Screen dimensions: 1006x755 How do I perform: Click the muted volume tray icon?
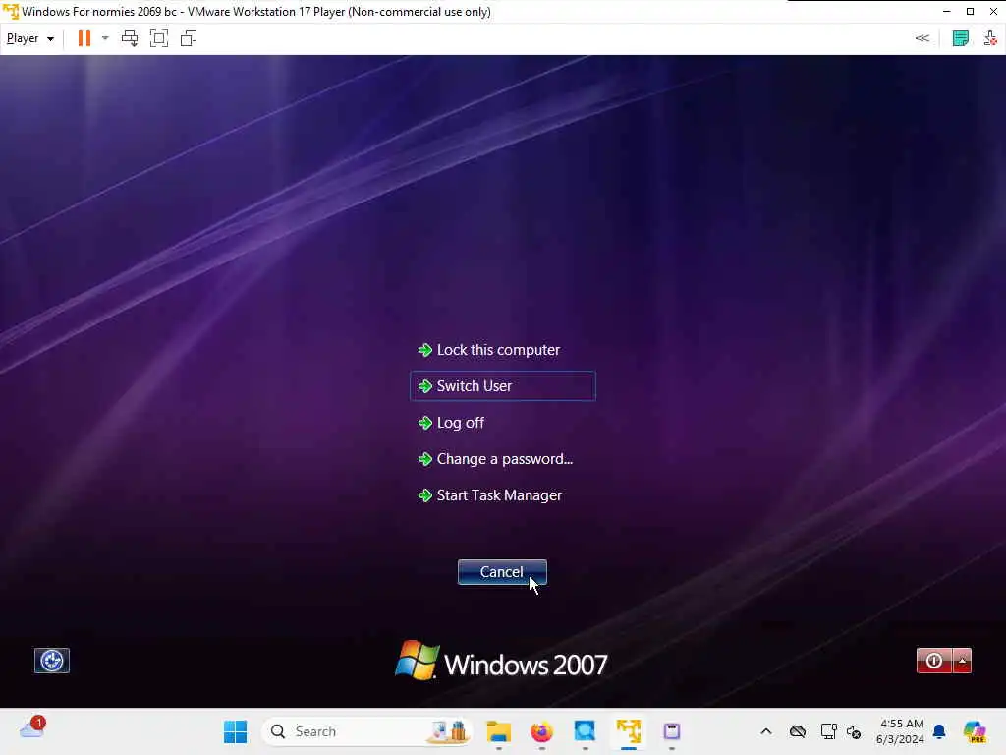[x=854, y=731]
